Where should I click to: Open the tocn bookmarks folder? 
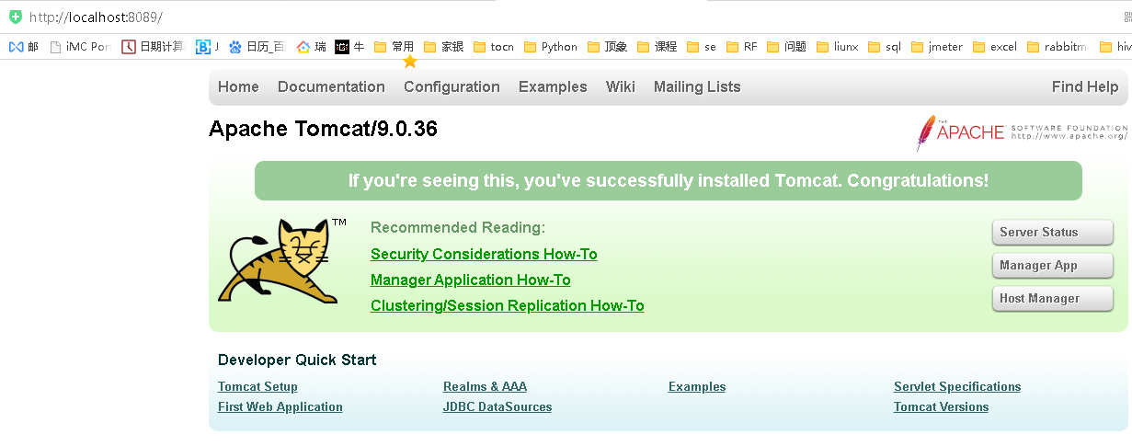pos(493,47)
